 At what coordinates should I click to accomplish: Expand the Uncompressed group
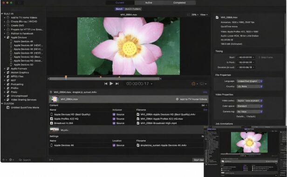pyautogui.click(x=5, y=96)
